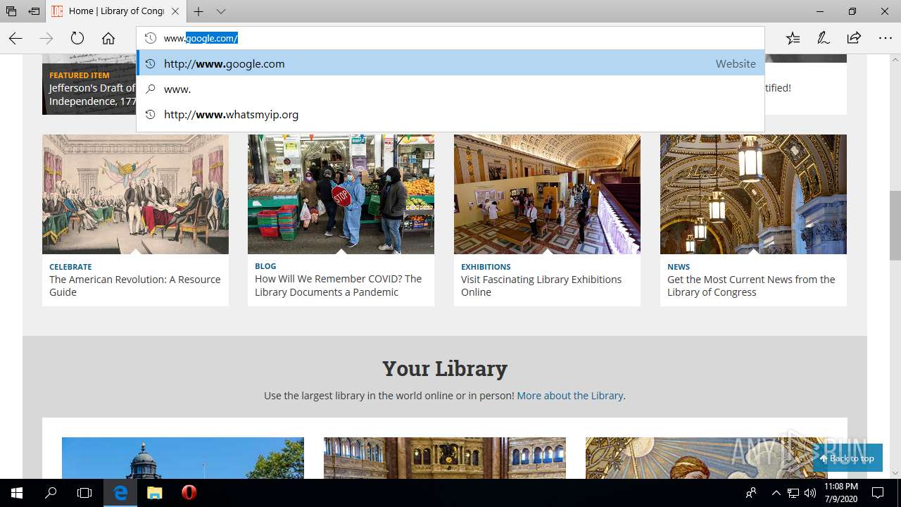Open the American Revolution painting thumbnail
This screenshot has height=507, width=901.
135,194
